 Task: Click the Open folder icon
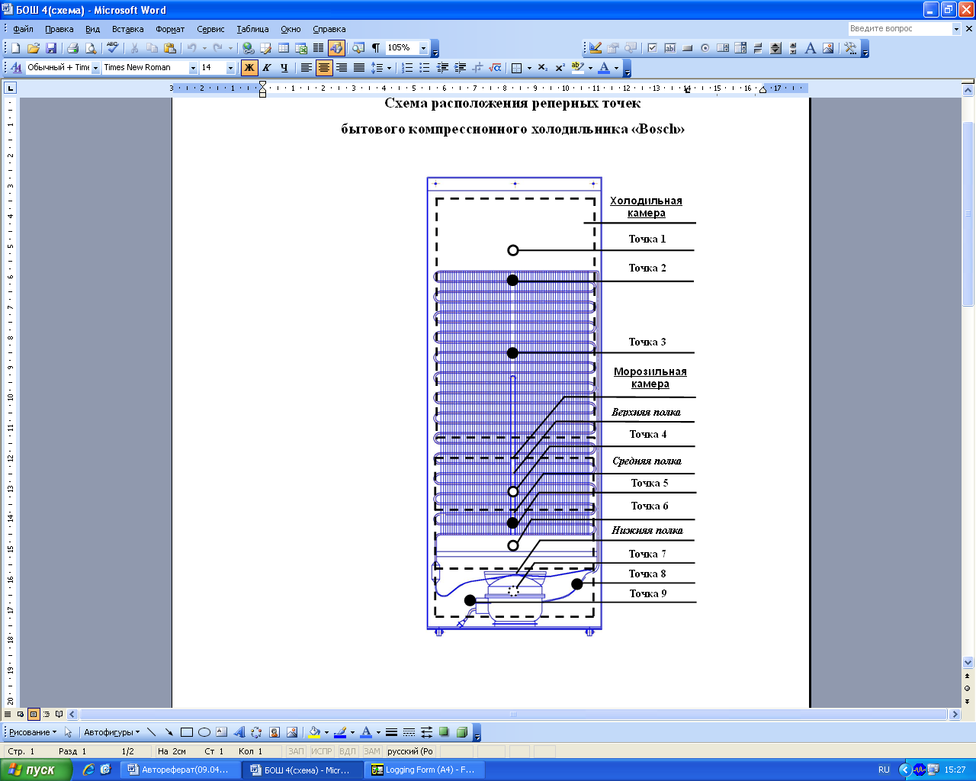click(x=33, y=48)
